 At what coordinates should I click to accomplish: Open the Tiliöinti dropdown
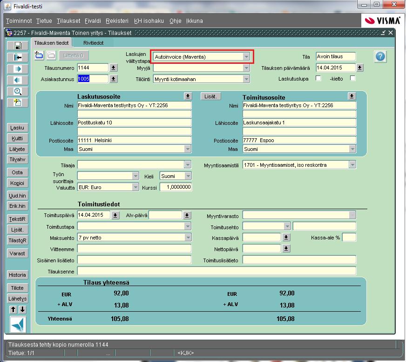[x=246, y=79]
